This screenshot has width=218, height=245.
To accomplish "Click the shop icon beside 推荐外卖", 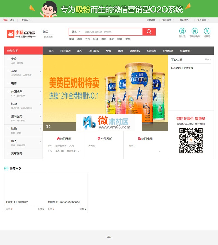I will coord(7,169).
